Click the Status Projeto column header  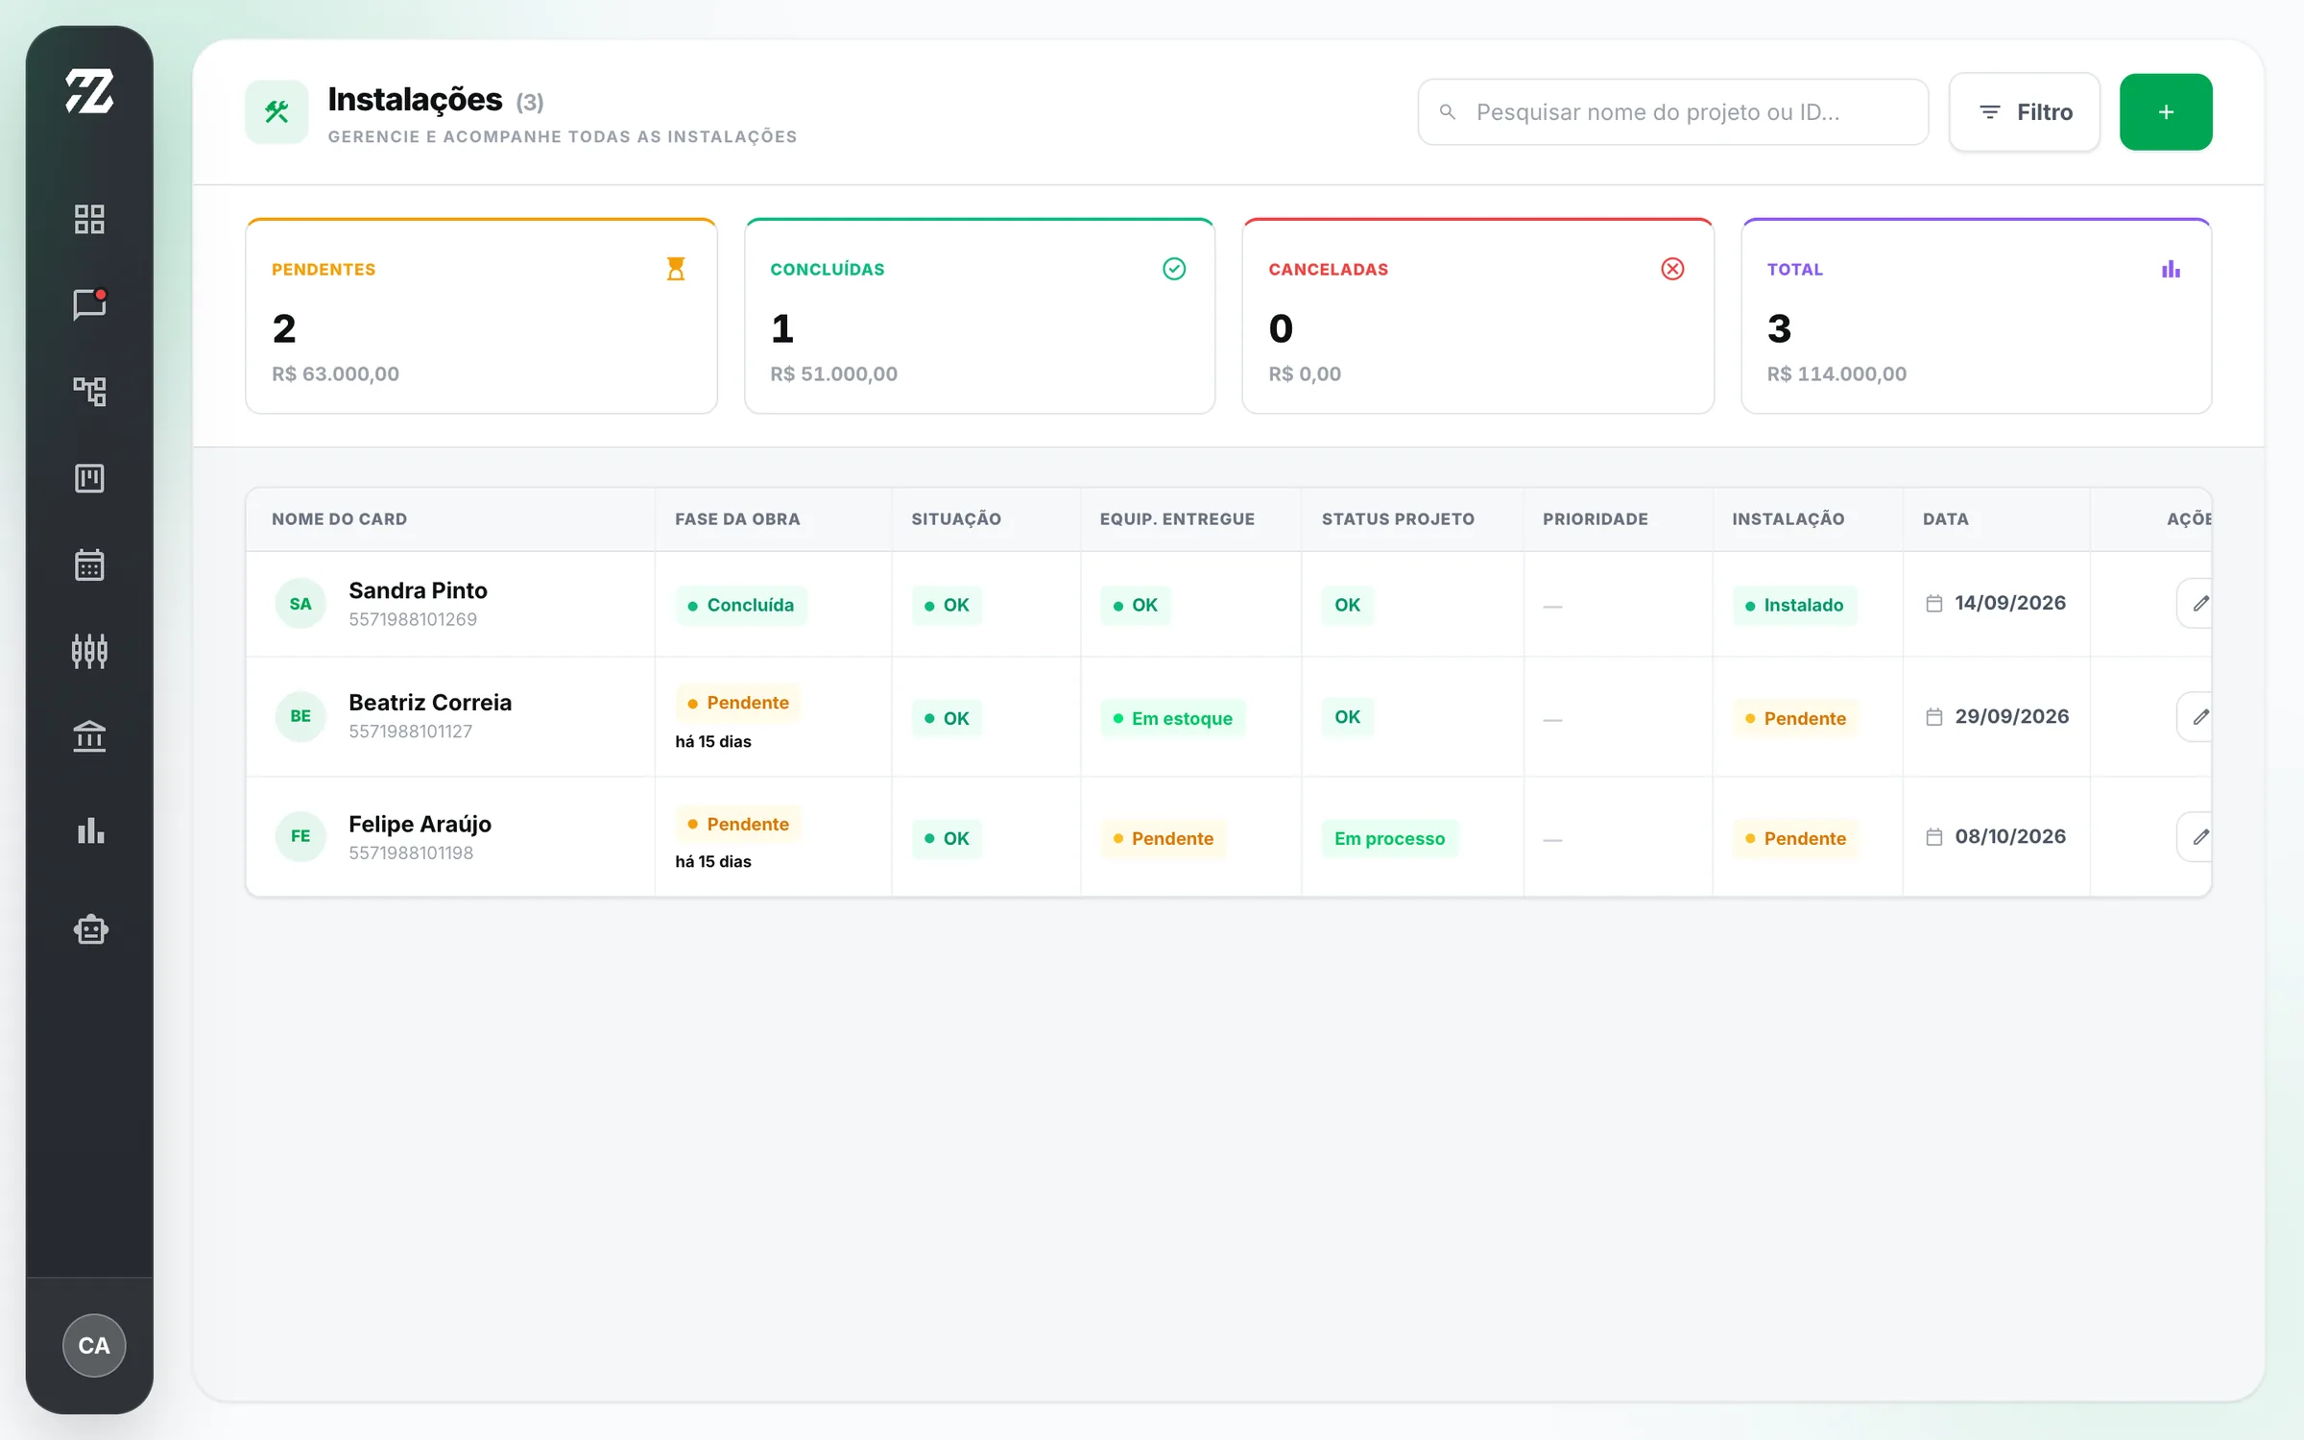(x=1398, y=519)
